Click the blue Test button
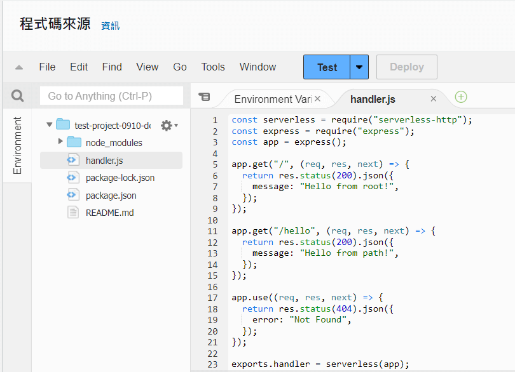Image resolution: width=515 pixels, height=372 pixels. point(327,67)
